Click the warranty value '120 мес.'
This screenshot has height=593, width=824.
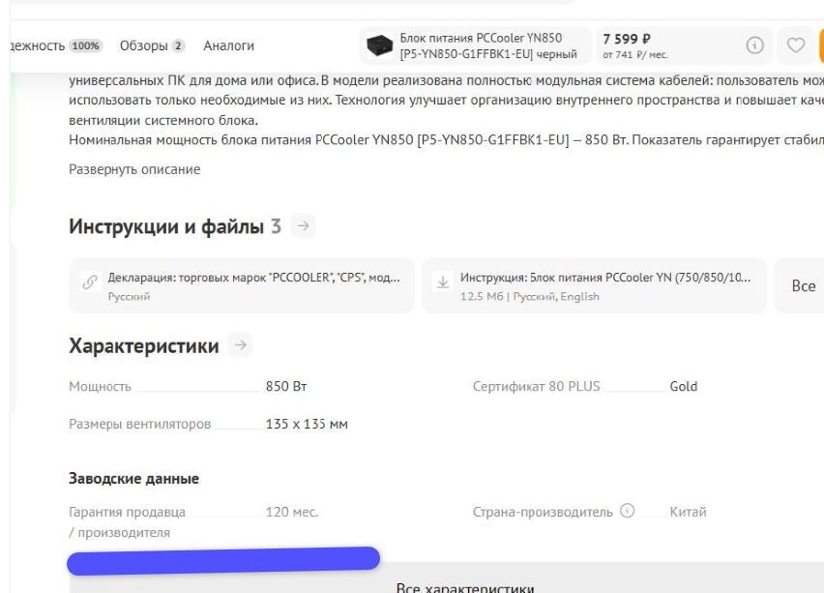tap(292, 512)
